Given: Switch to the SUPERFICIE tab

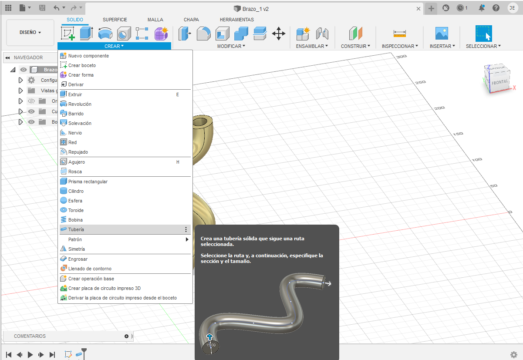Looking at the screenshot, I should (115, 20).
